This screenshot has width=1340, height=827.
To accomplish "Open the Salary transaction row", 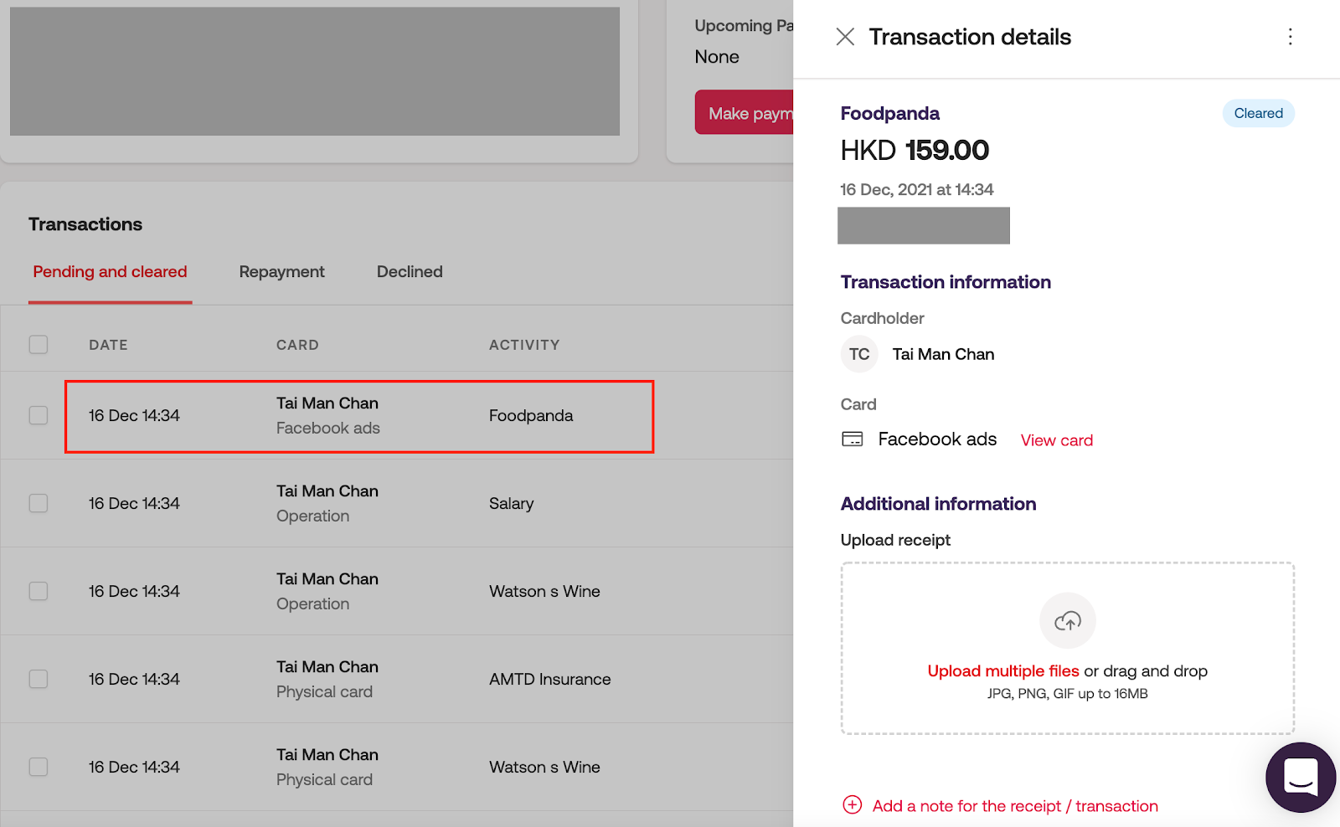I will click(511, 503).
